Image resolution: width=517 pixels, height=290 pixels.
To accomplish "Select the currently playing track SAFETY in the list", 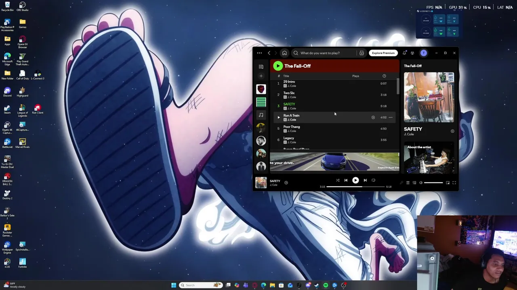I will pyautogui.click(x=289, y=104).
